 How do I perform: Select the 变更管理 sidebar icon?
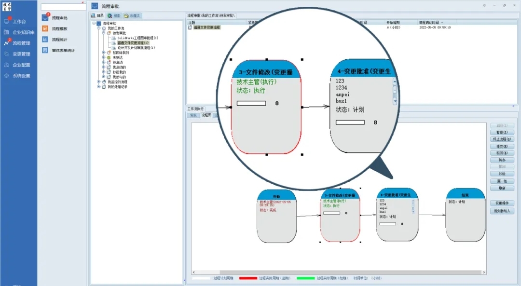click(x=7, y=54)
